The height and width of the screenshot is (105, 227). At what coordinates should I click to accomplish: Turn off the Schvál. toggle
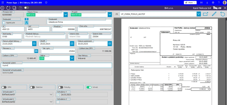pyautogui.click(x=89, y=87)
